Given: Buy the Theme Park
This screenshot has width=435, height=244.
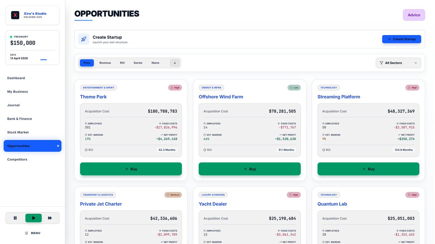Looking at the screenshot, I should 131,169.
